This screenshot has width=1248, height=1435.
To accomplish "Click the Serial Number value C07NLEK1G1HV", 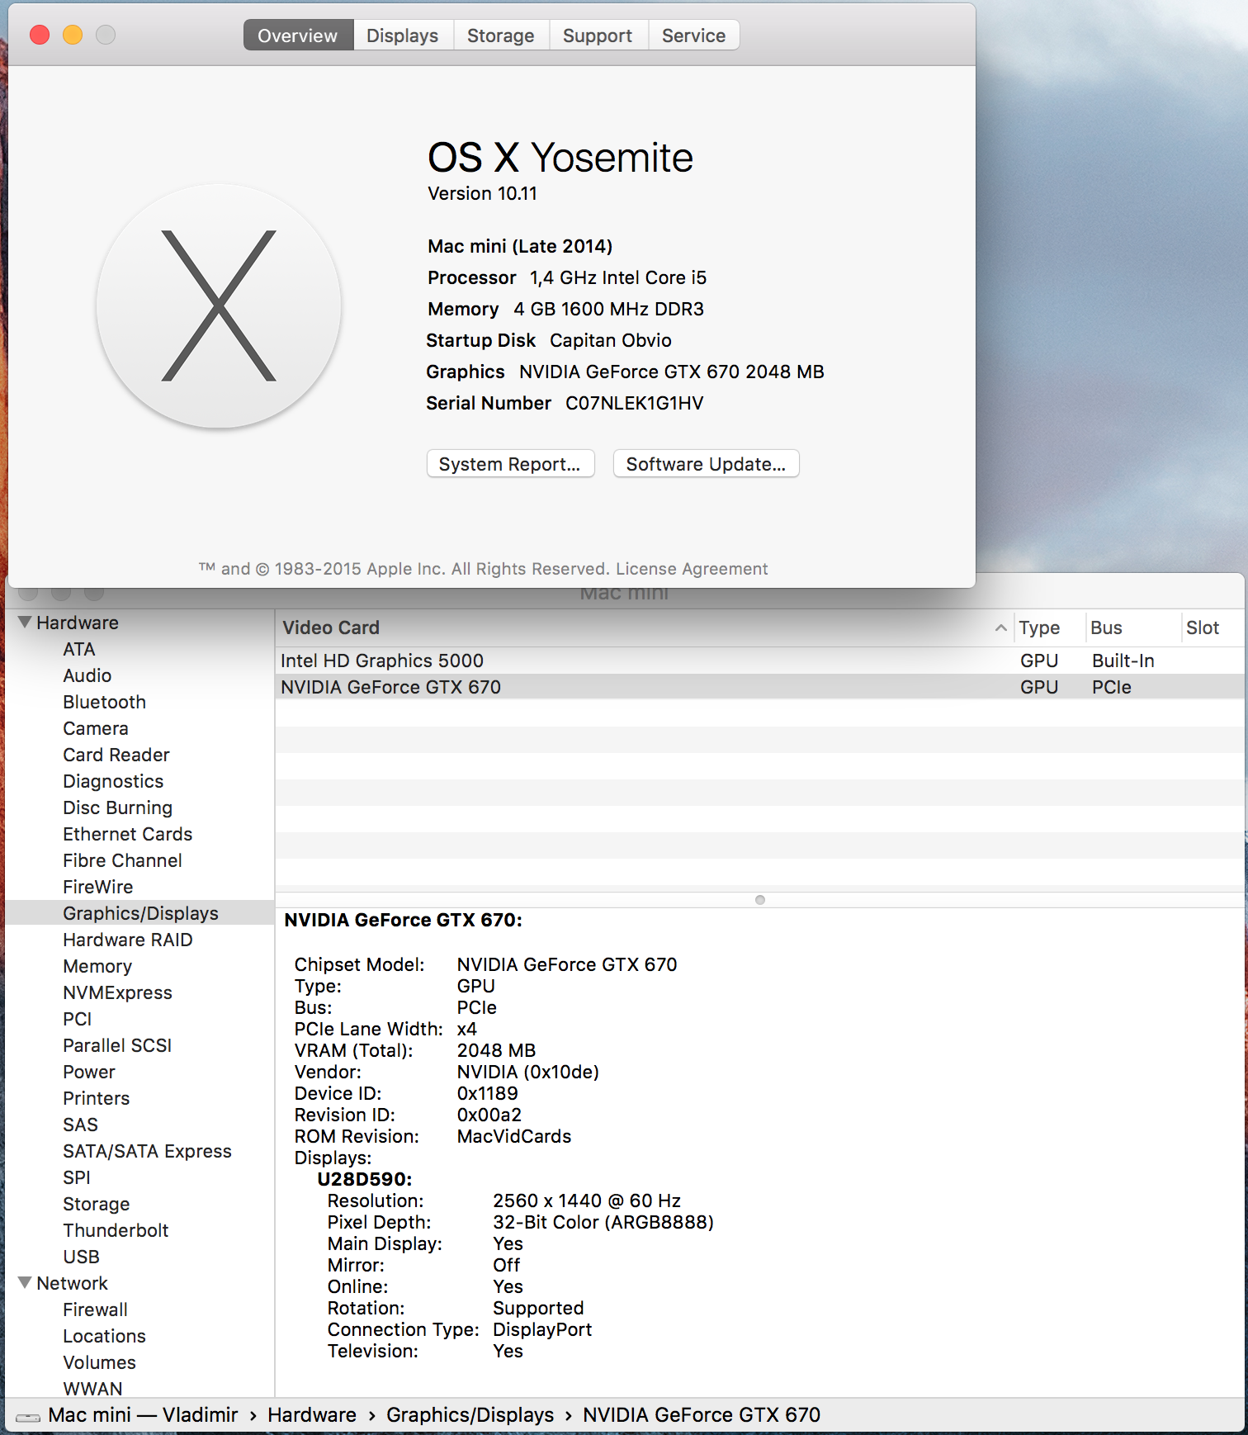I will 635,403.
